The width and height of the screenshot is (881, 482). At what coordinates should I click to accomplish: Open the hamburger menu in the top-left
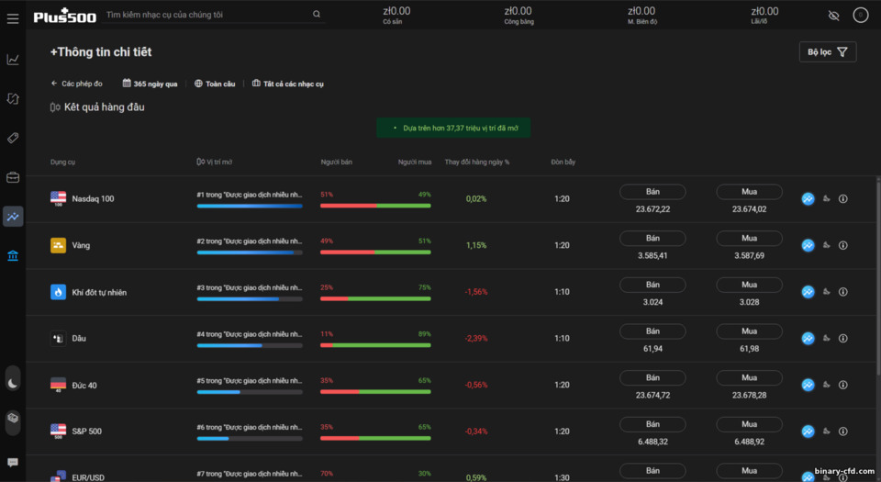(x=13, y=17)
